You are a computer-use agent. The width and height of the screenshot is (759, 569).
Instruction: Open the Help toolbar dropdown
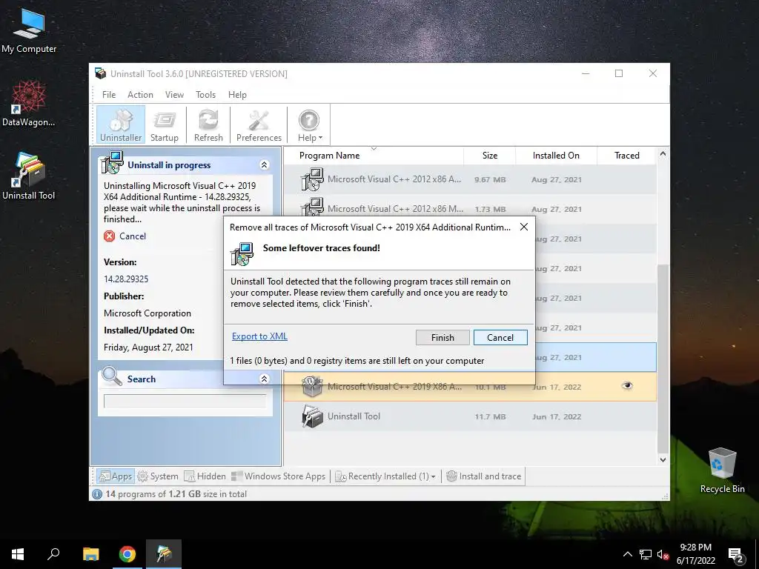[310, 124]
